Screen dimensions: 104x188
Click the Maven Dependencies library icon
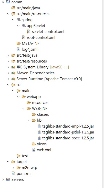[x=13, y=73]
